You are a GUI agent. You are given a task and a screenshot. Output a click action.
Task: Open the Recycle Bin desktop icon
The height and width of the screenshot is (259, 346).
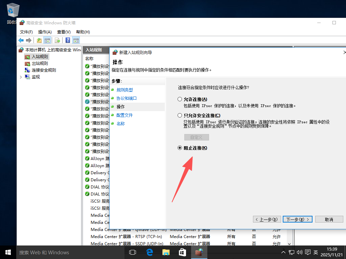point(13,10)
